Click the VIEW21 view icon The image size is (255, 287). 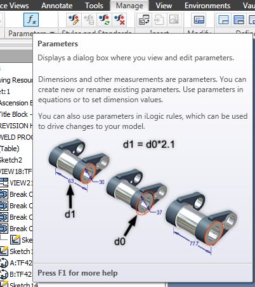pyautogui.click(x=4, y=183)
